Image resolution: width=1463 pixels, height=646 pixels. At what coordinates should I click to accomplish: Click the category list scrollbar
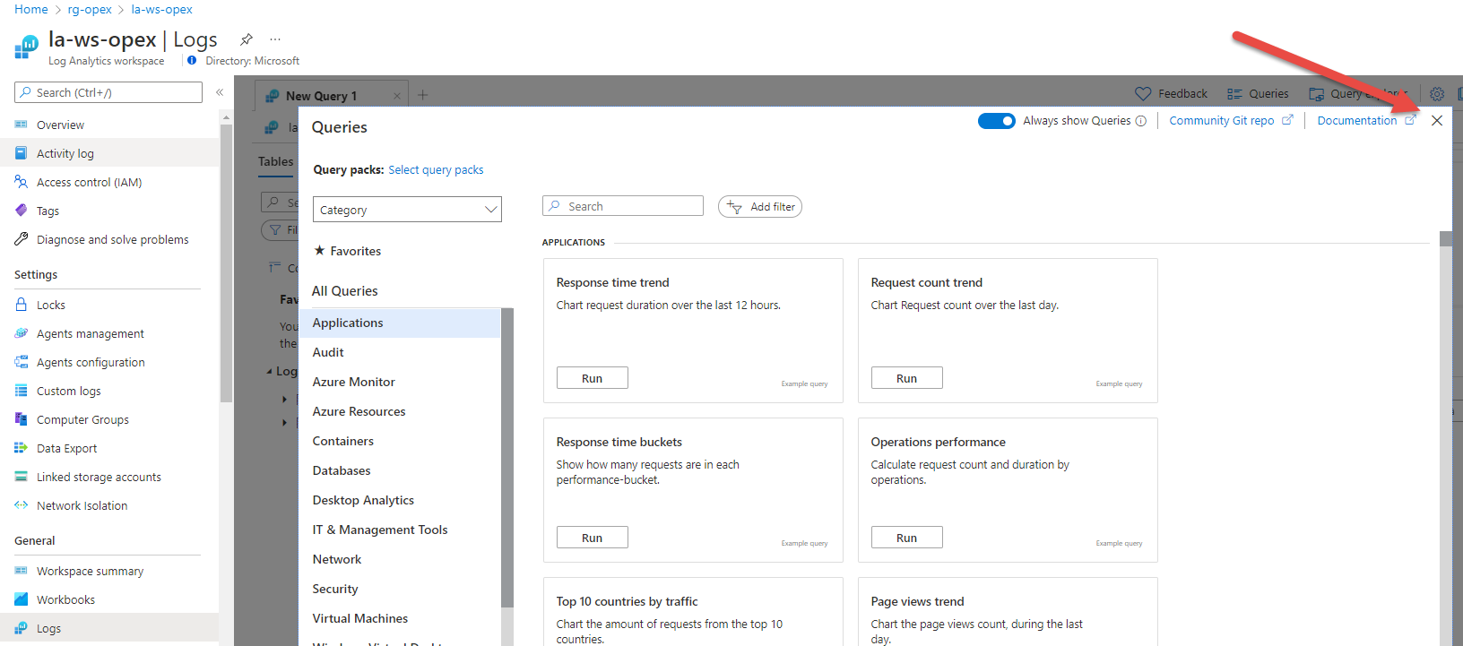(507, 457)
